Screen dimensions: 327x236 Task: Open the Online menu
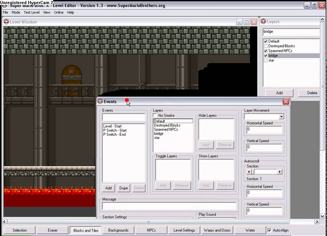point(59,12)
